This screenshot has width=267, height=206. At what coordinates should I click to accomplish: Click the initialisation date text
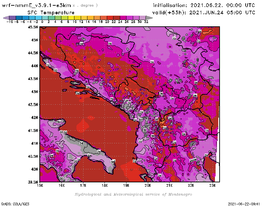[x=204, y=5]
